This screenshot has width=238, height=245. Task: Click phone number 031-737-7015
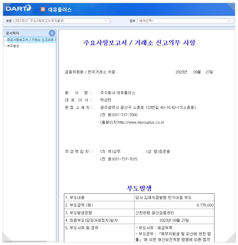[x=125, y=159]
